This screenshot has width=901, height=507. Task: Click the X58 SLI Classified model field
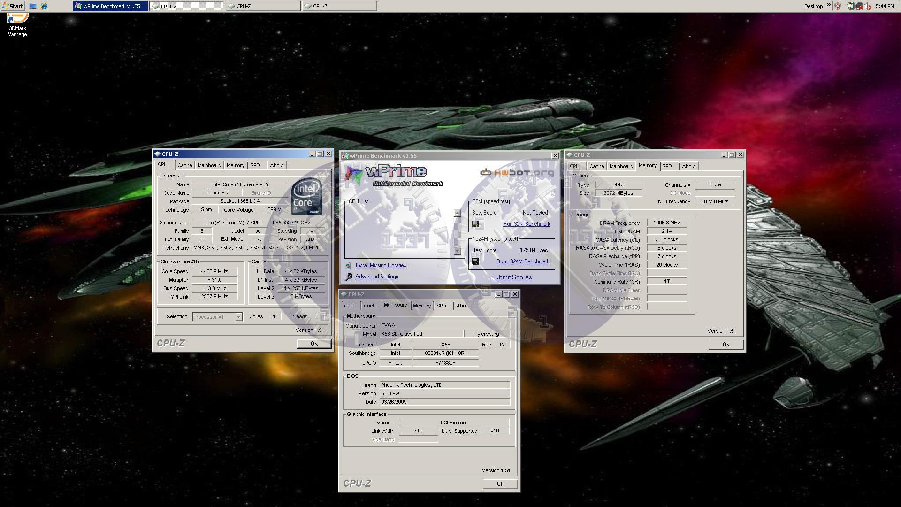(x=421, y=334)
